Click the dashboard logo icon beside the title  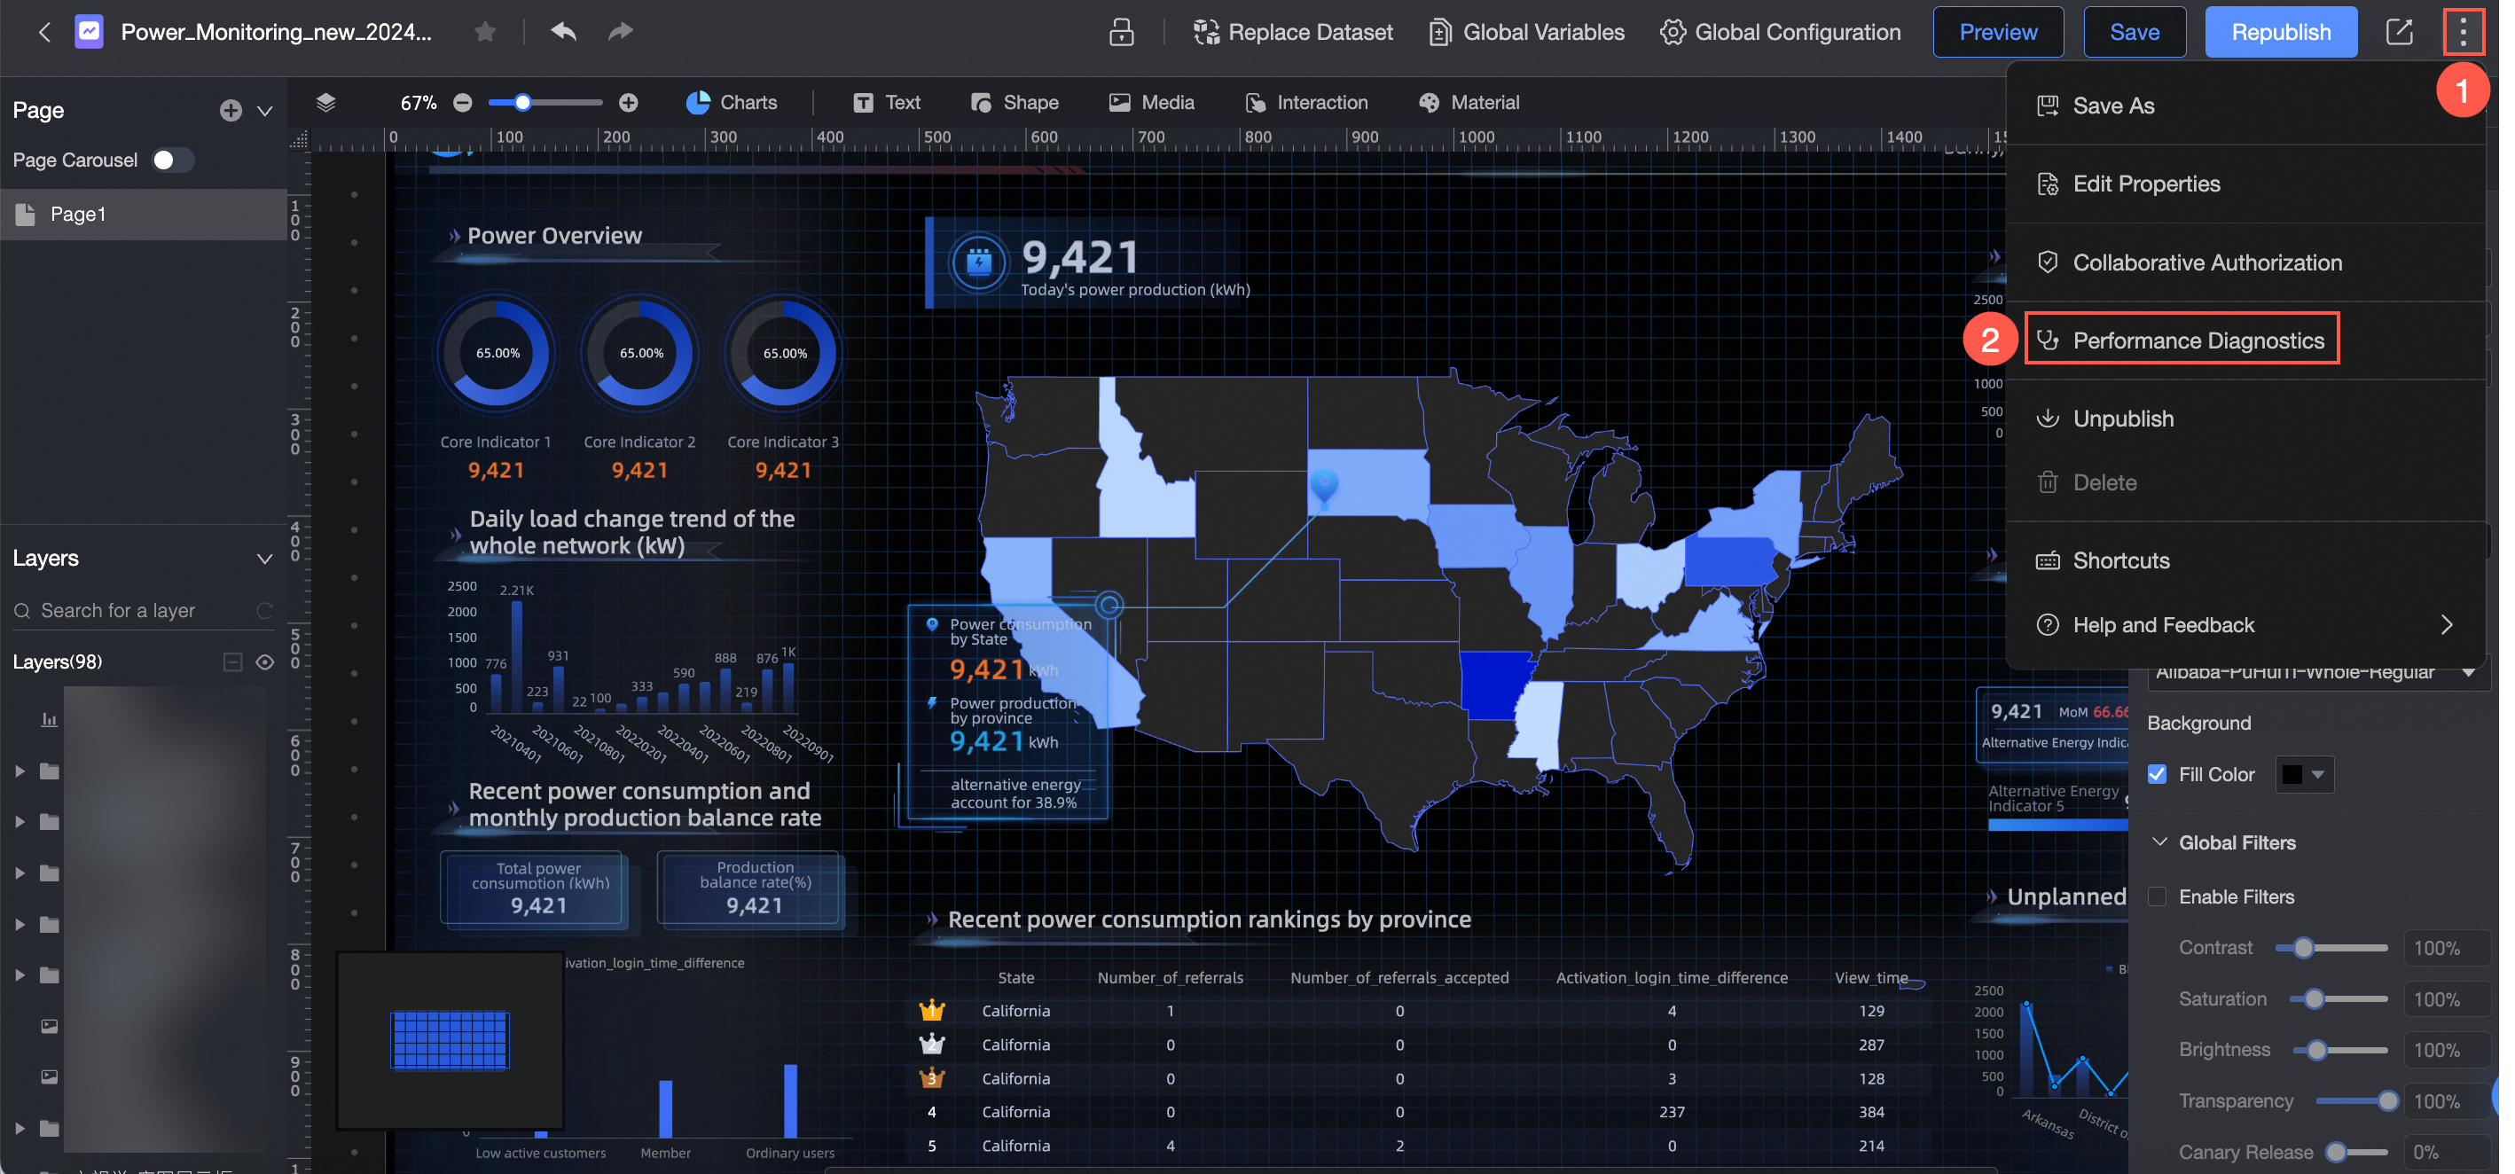coord(89,32)
